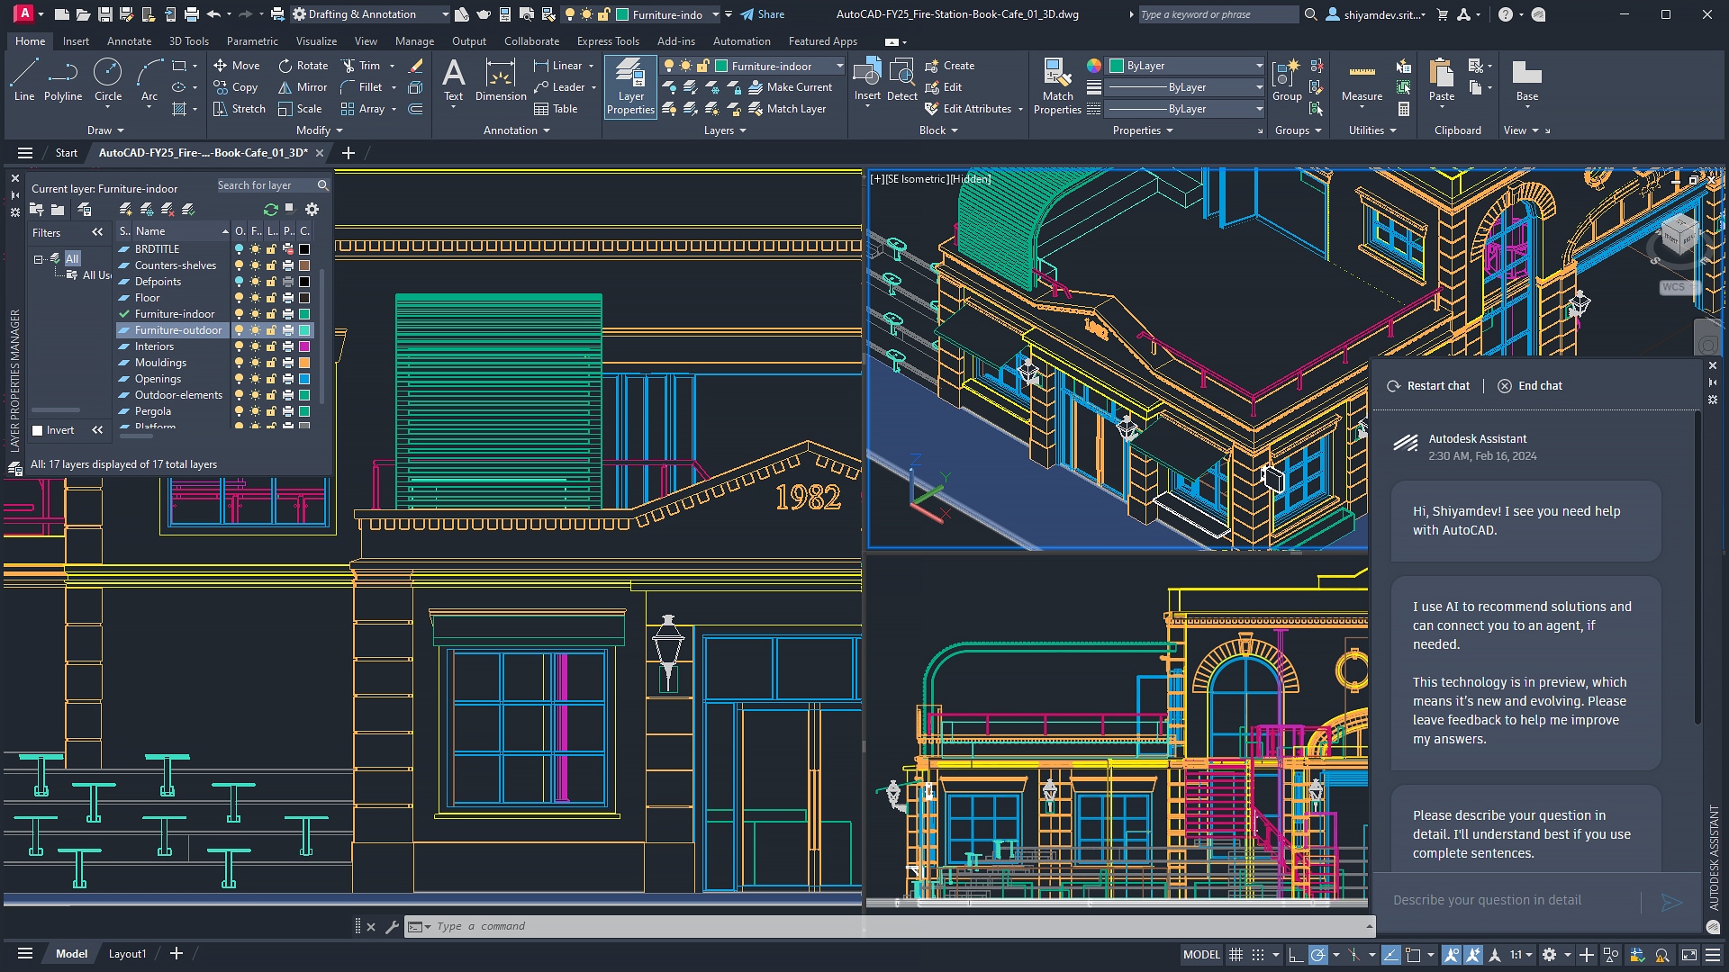Screen dimensions: 1729x972
Task: Select the Arc tool
Action: click(x=148, y=77)
